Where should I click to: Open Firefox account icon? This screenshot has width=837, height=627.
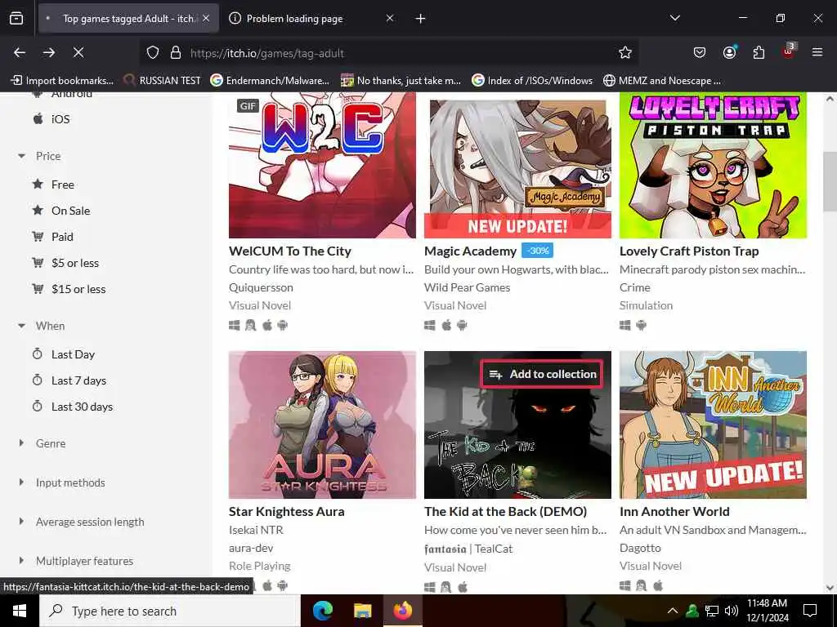click(x=729, y=52)
